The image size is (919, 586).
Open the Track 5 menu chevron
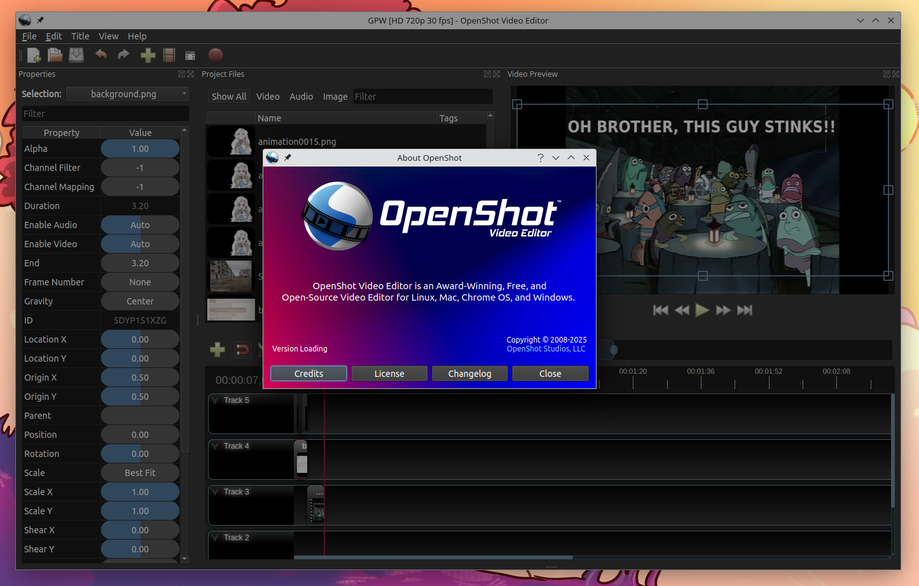pos(214,400)
